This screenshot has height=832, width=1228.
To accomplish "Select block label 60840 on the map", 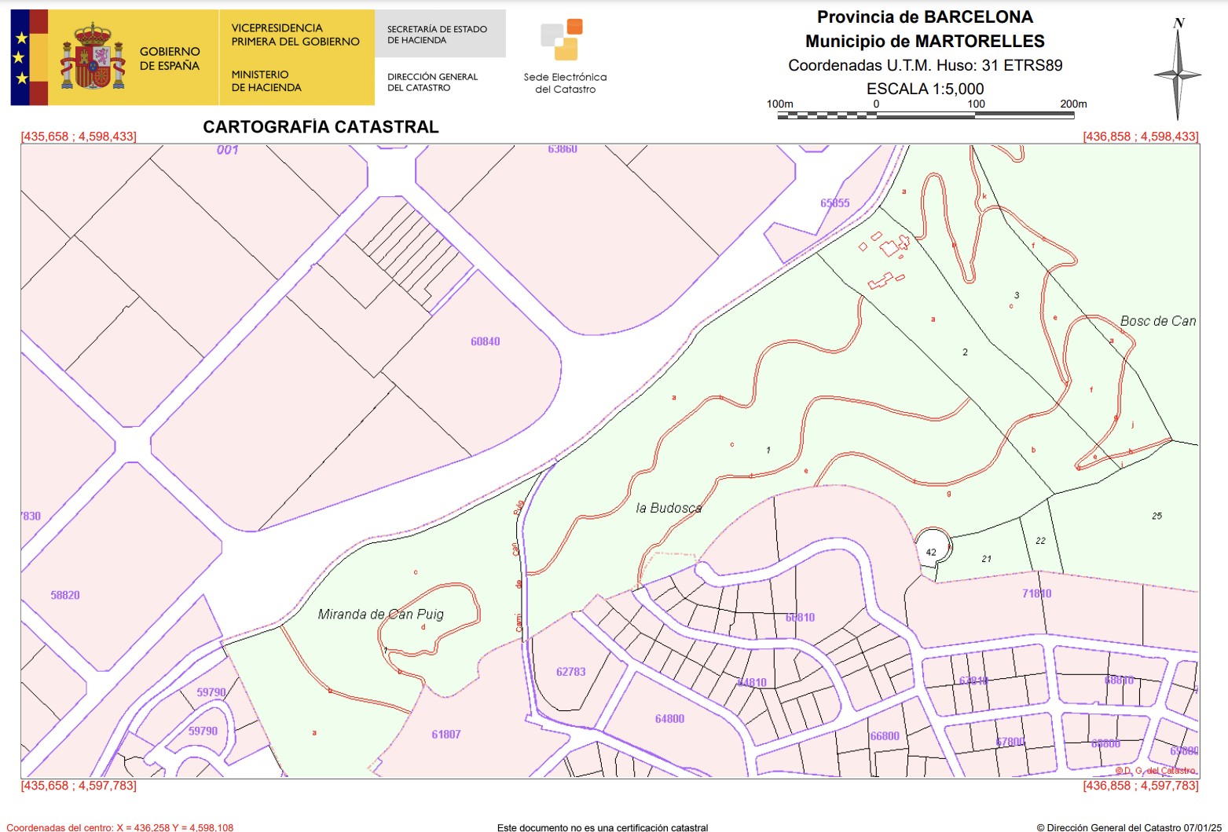I will coord(485,341).
